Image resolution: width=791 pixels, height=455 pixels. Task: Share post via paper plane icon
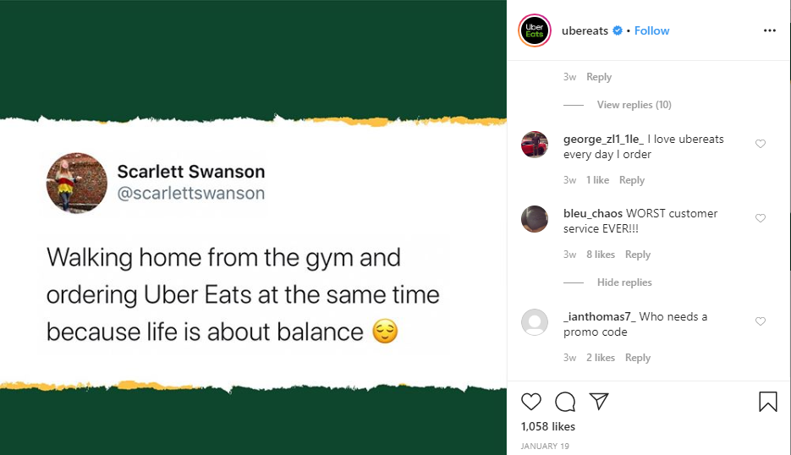coord(598,402)
